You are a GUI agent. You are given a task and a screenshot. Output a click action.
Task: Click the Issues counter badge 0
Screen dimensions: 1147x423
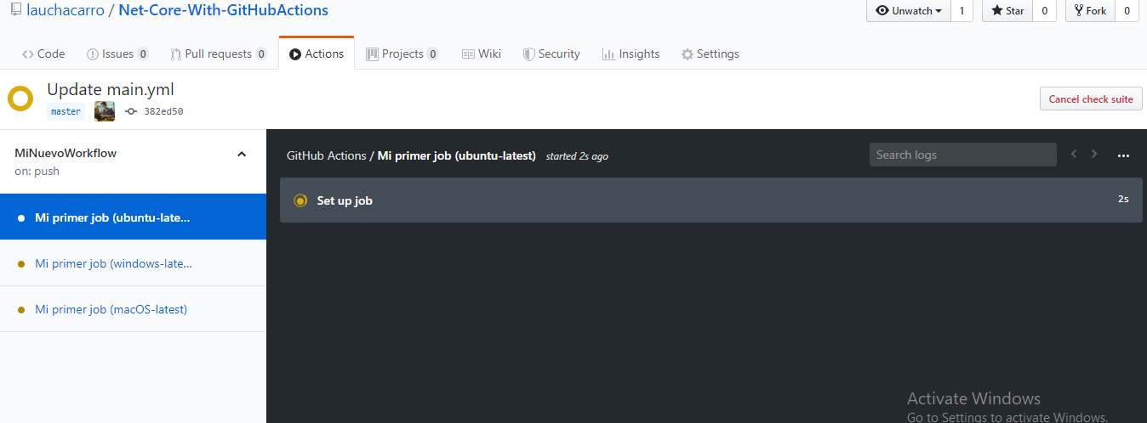pyautogui.click(x=143, y=54)
